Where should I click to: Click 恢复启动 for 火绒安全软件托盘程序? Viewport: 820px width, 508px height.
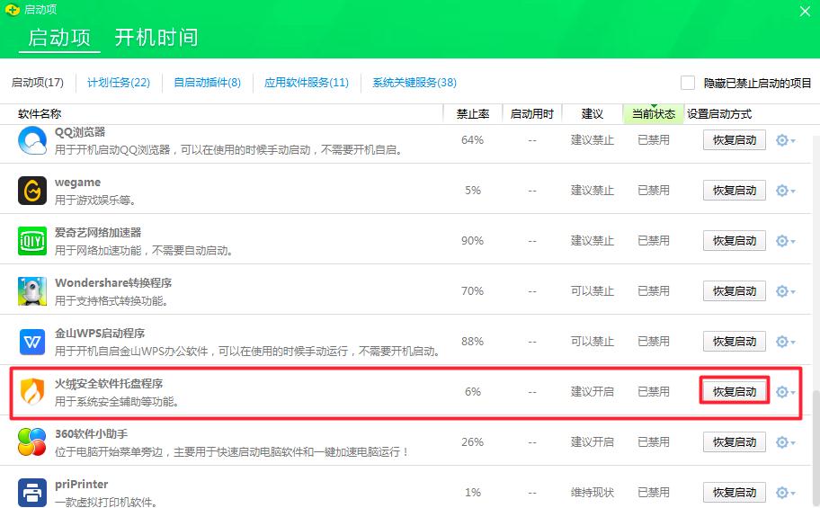point(735,392)
